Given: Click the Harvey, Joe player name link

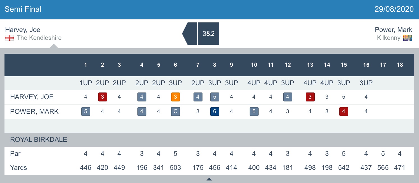Looking at the screenshot, I should (23, 30).
